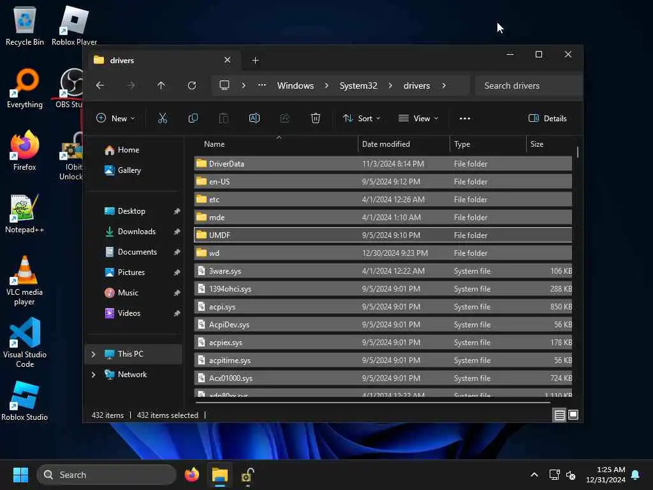Select Roblox Studio desktop icon
Screen dimensions: 653x490
pos(25,401)
